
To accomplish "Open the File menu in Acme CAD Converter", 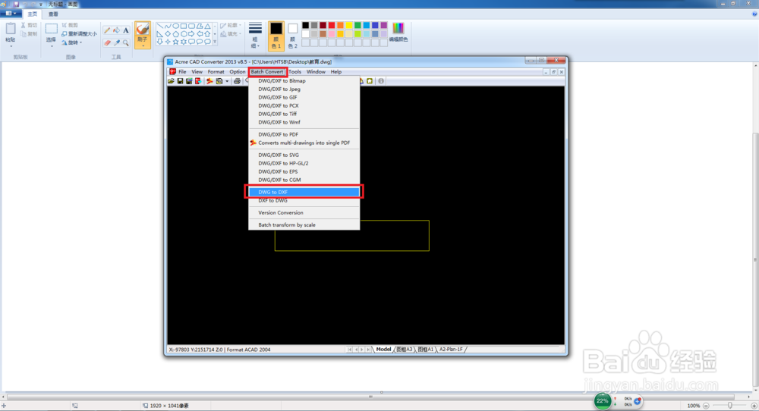I will point(182,71).
